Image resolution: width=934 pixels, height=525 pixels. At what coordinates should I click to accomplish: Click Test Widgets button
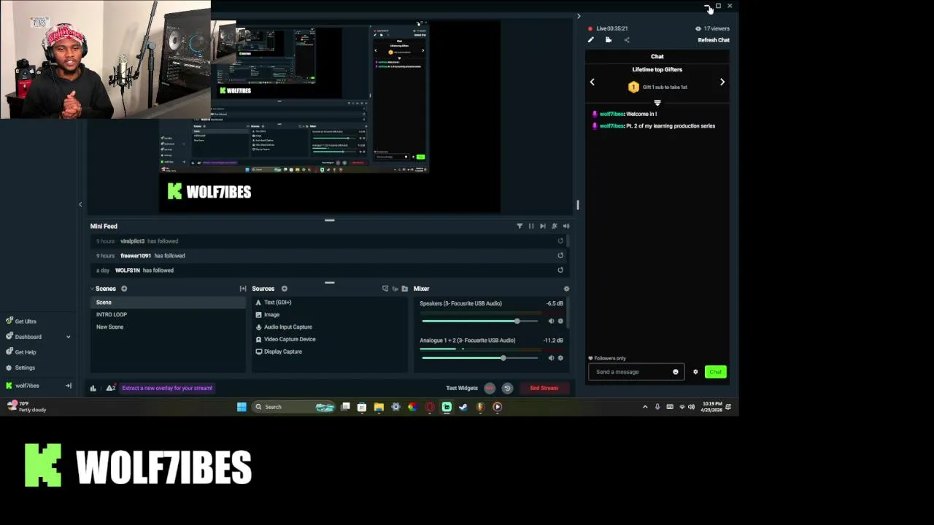[462, 388]
